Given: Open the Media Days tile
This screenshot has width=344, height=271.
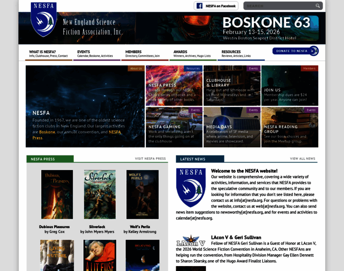Looking at the screenshot, I should tap(232, 127).
